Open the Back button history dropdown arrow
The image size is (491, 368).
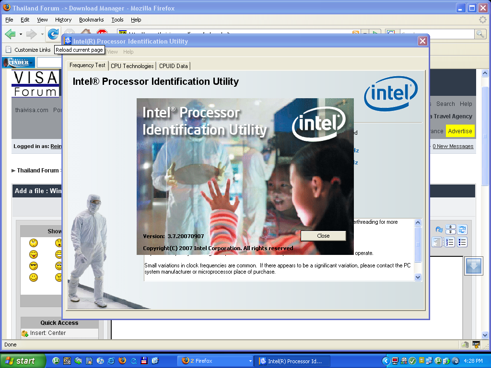point(21,34)
